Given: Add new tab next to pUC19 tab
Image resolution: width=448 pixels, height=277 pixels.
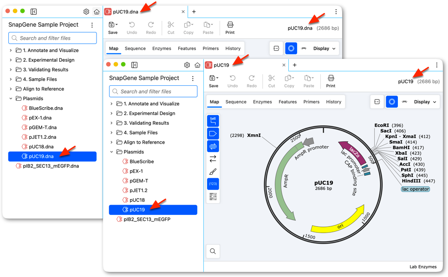Looking at the screenshot, I should tap(295, 65).
